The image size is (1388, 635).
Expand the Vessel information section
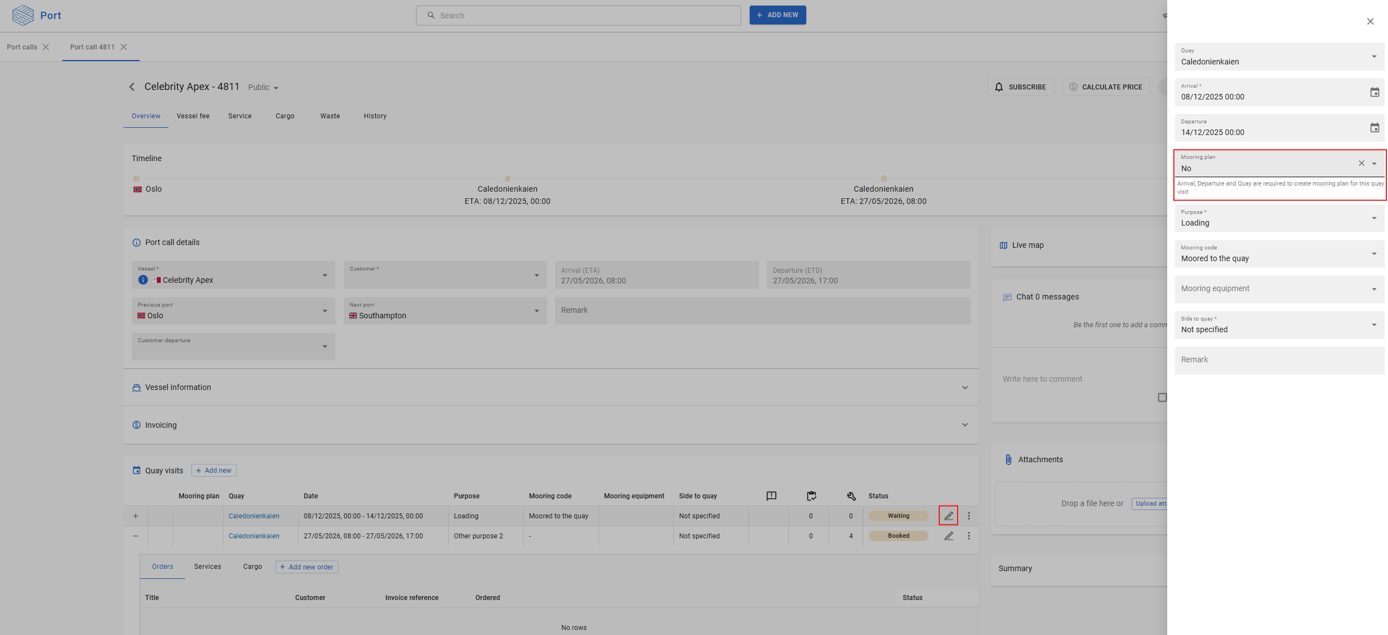click(x=965, y=387)
